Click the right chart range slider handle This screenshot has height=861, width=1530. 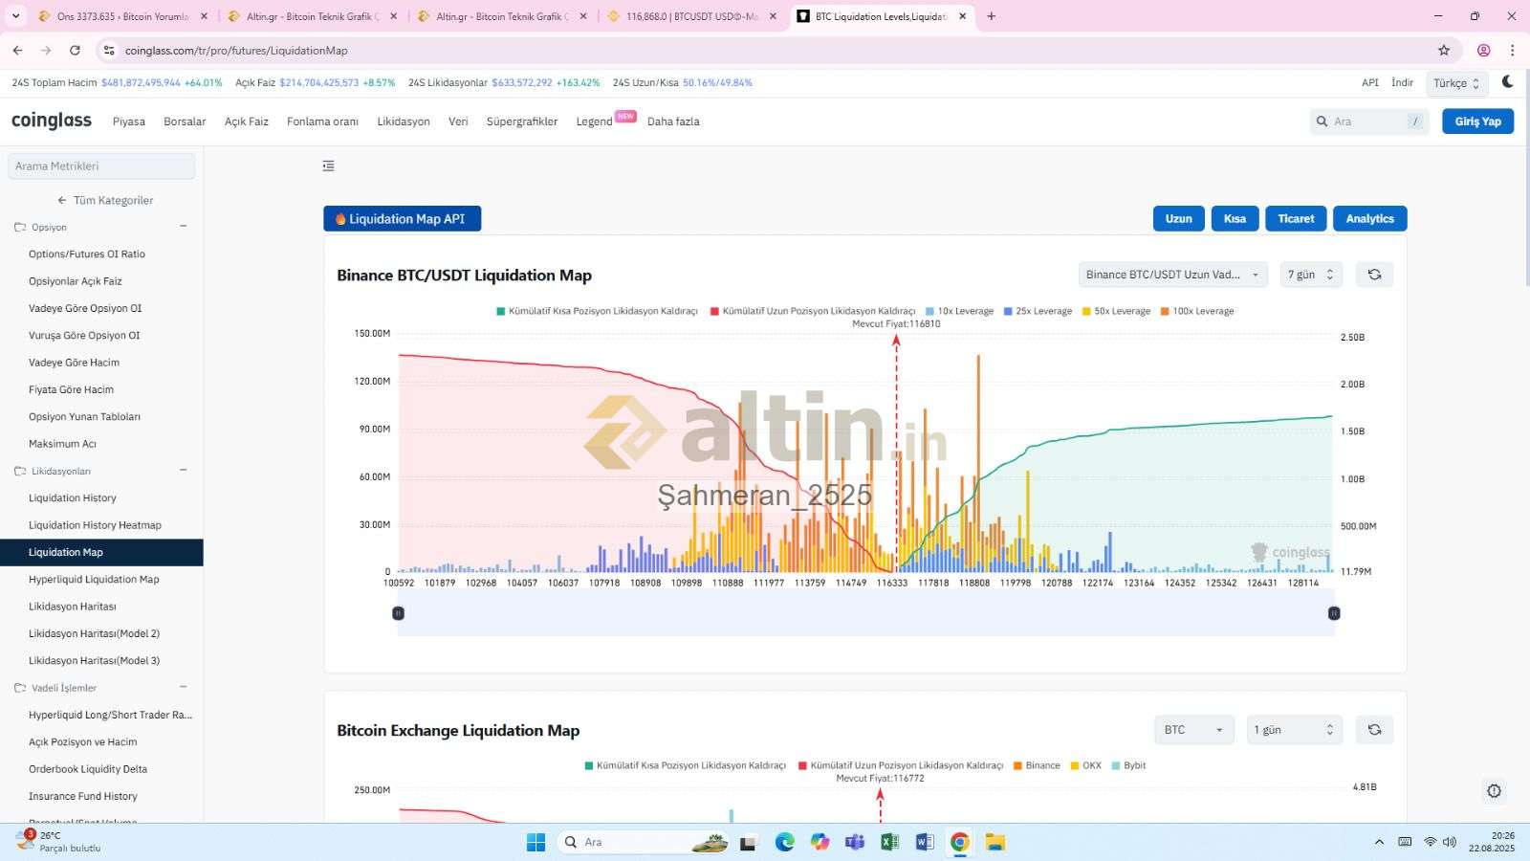(1334, 613)
